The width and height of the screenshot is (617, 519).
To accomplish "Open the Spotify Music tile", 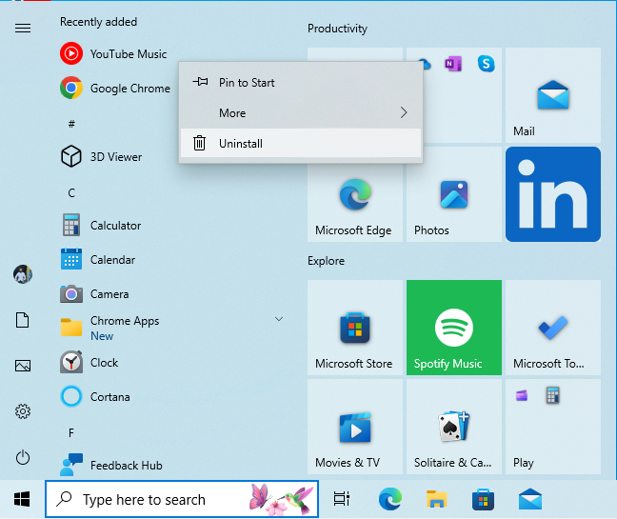I will [x=453, y=328].
